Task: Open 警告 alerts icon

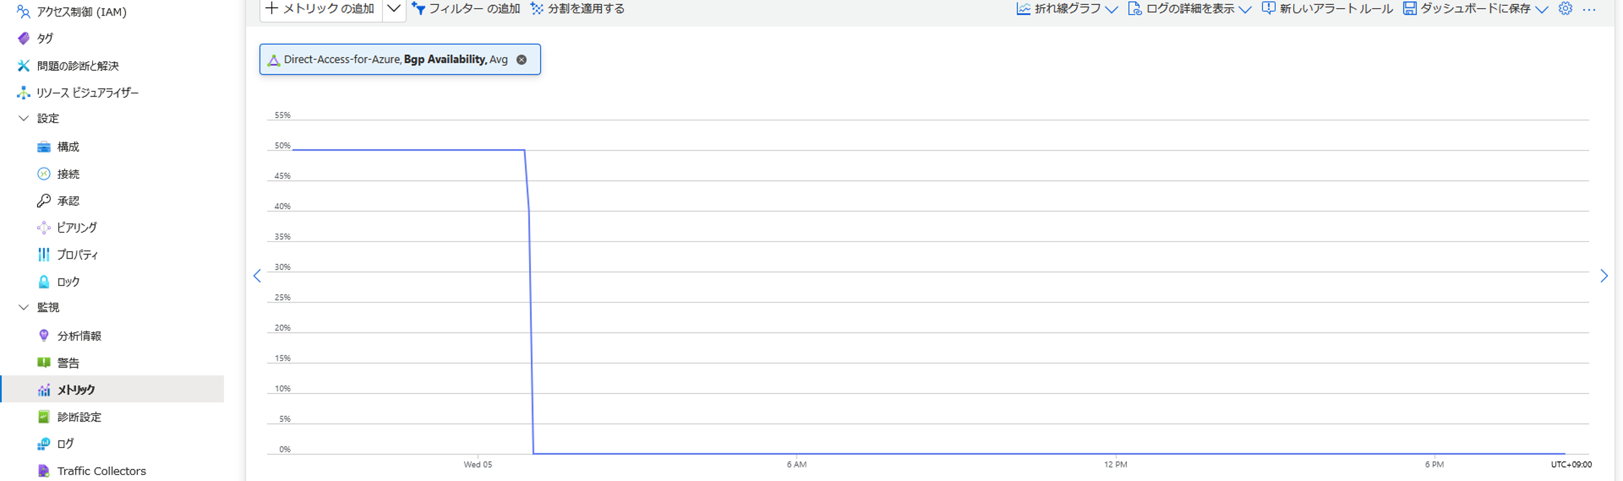Action: tap(43, 363)
